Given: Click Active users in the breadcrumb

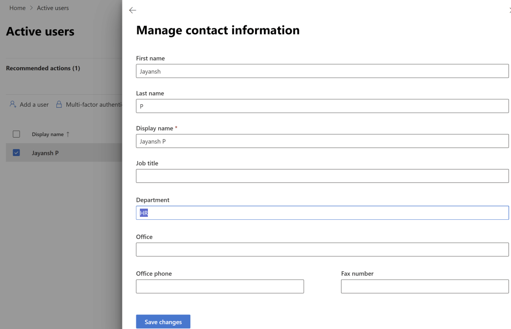Looking at the screenshot, I should click(x=53, y=8).
